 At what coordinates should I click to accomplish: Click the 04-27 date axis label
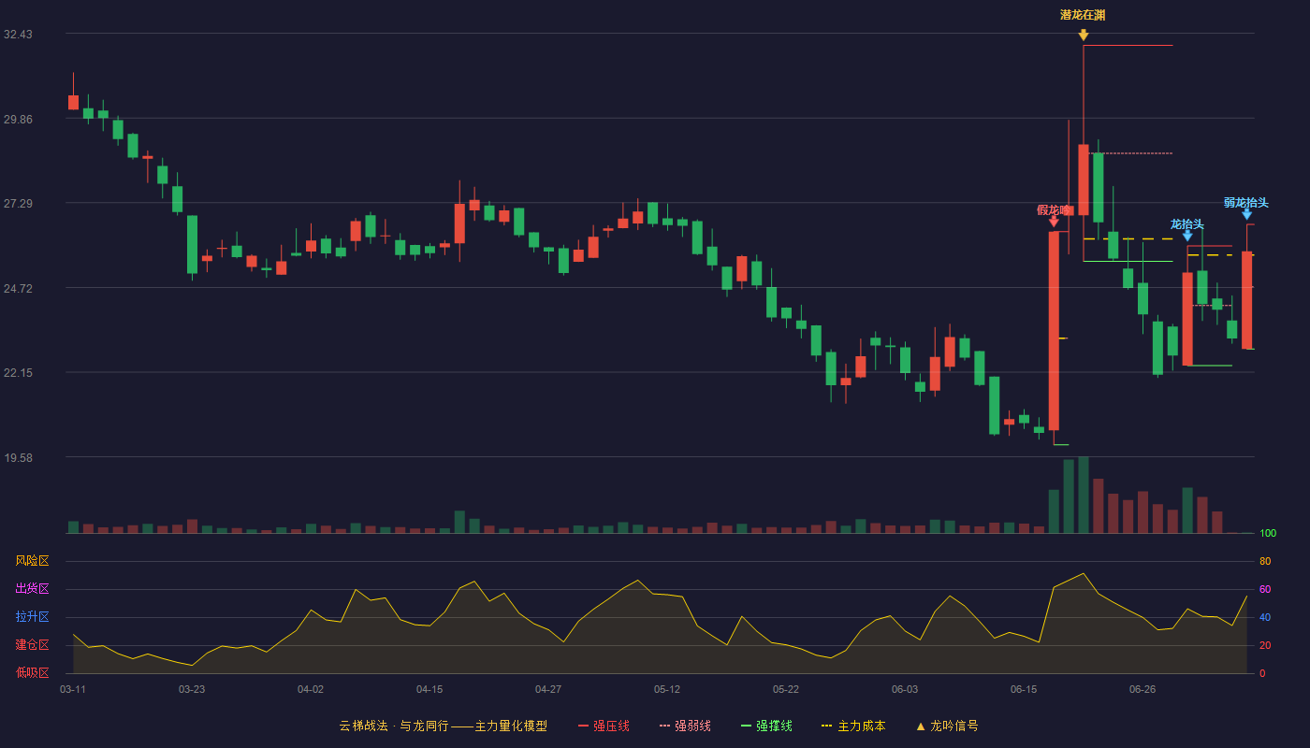pos(548,689)
